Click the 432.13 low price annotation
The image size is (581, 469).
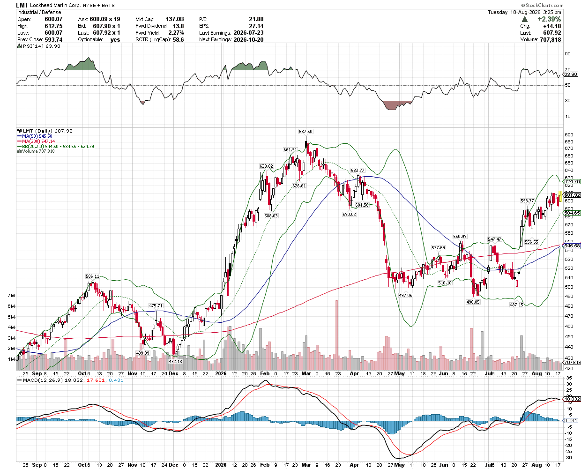click(x=175, y=362)
